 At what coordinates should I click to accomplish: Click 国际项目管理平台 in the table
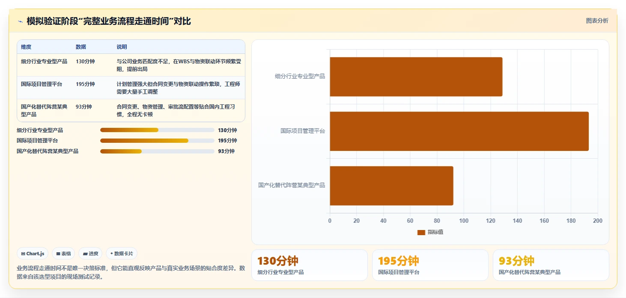pos(42,84)
